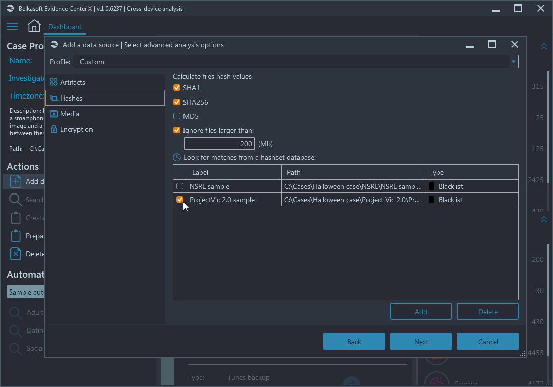
Task: Click the Add hashset button
Action: pyautogui.click(x=421, y=311)
